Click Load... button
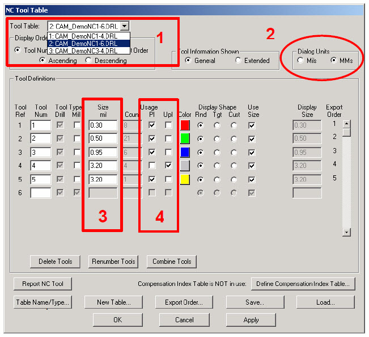This screenshot has height=337, width=369. (x=325, y=302)
